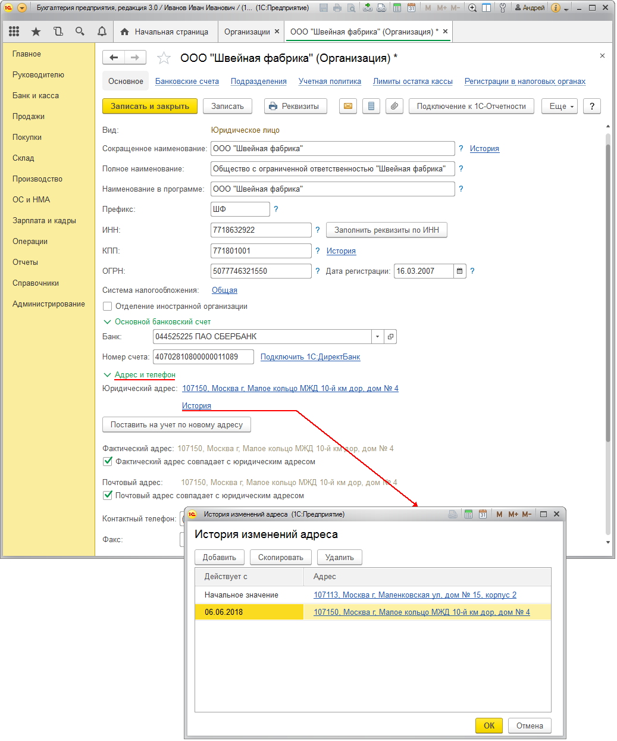Open Лимиты остатка кассы tab link
Image resolution: width=617 pixels, height=741 pixels.
(413, 82)
